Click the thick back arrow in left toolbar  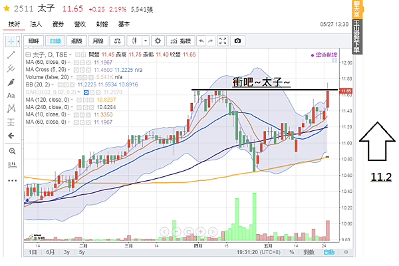(11, 136)
